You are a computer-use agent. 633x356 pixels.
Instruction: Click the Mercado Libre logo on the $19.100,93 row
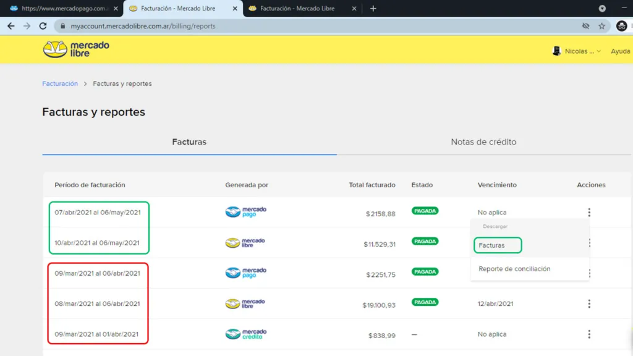pos(247,303)
